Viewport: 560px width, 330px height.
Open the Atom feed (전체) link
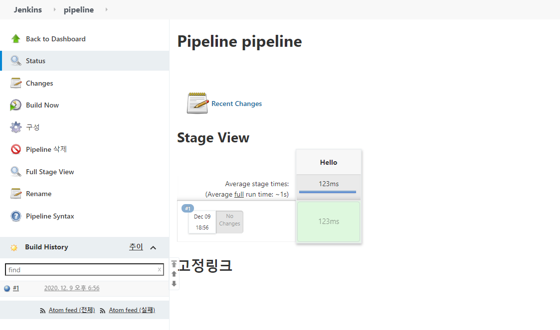72,310
